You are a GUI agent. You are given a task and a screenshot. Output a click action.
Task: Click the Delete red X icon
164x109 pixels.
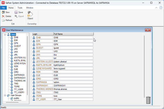pos(3,16)
